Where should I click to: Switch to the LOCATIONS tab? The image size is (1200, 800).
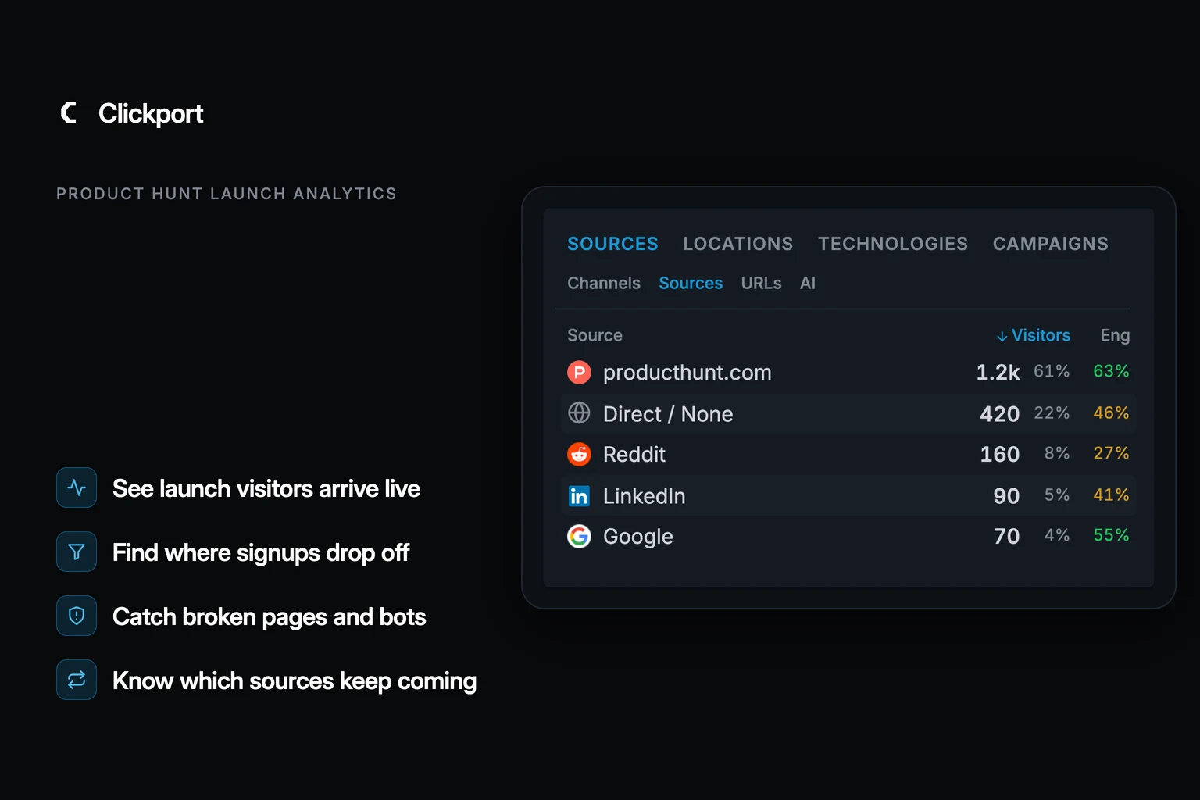(737, 244)
